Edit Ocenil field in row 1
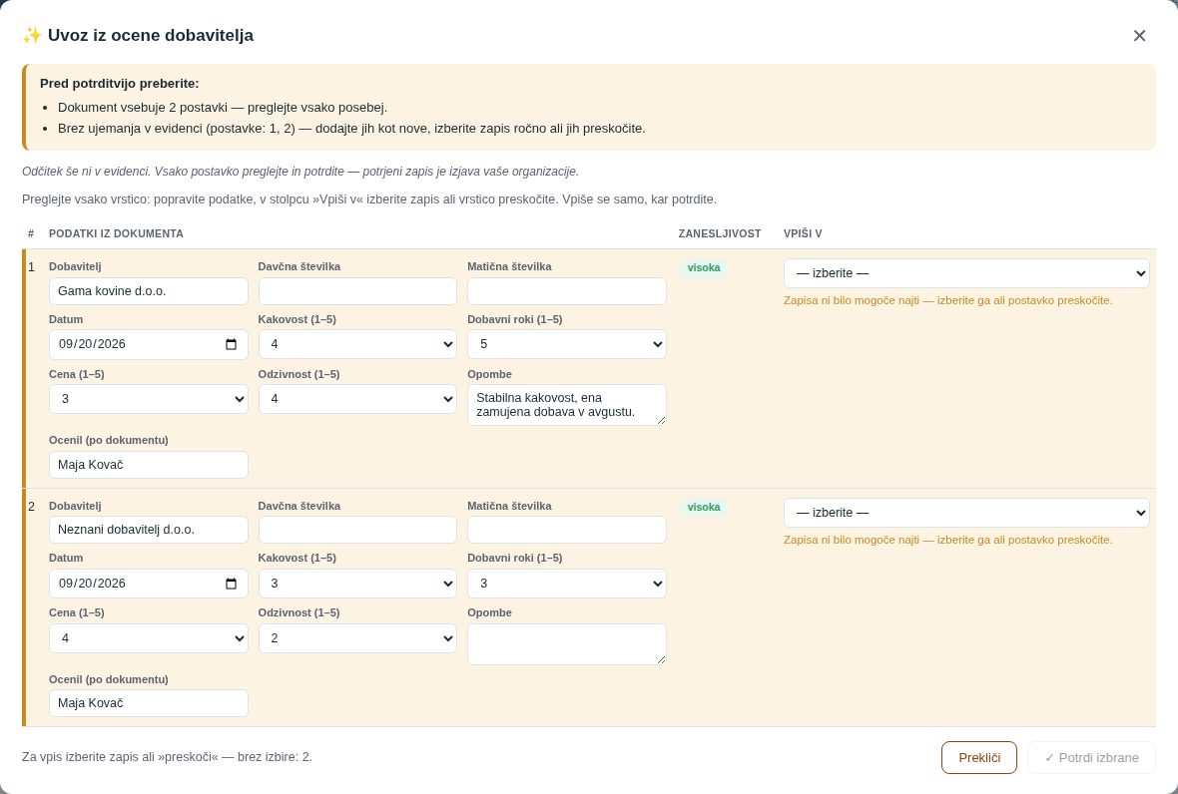1178x794 pixels. (148, 465)
